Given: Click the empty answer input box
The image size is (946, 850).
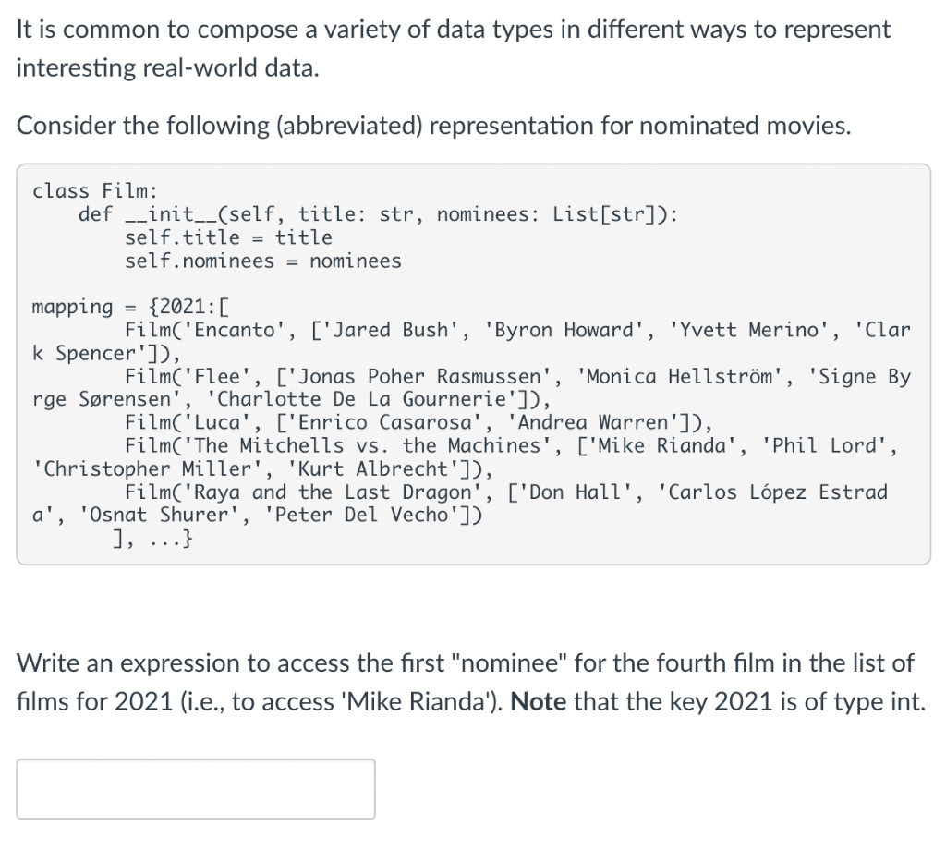Looking at the screenshot, I should tap(196, 788).
